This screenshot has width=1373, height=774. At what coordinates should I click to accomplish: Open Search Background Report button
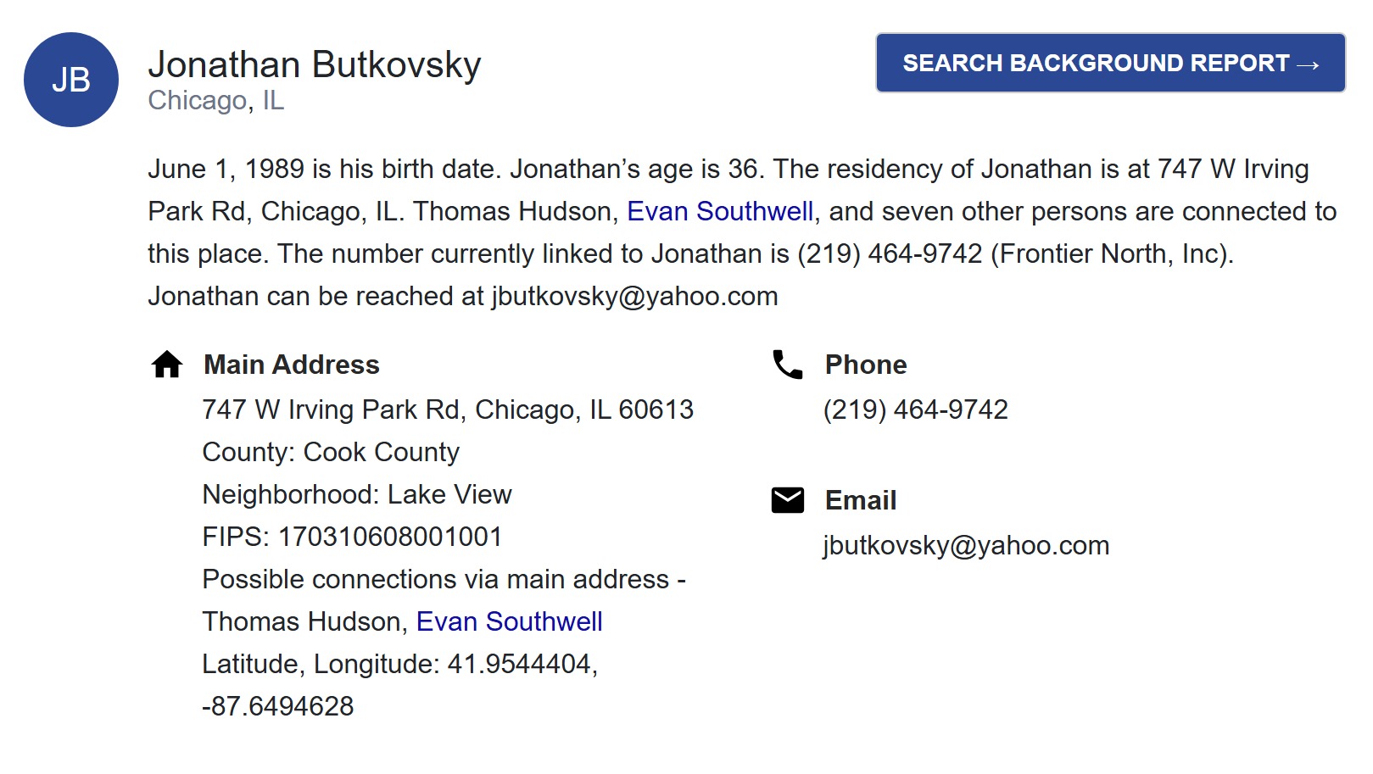point(1111,63)
